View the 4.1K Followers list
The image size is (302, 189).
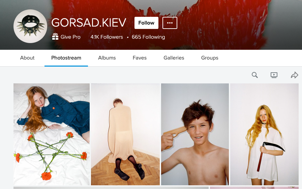tap(107, 37)
